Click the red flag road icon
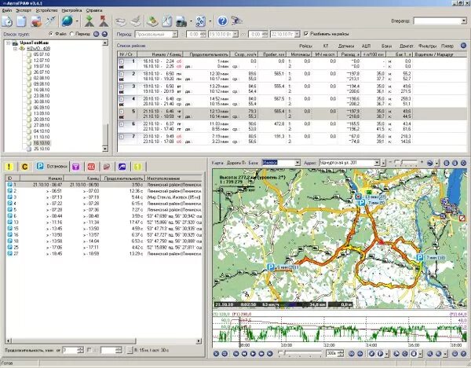 (x=104, y=21)
